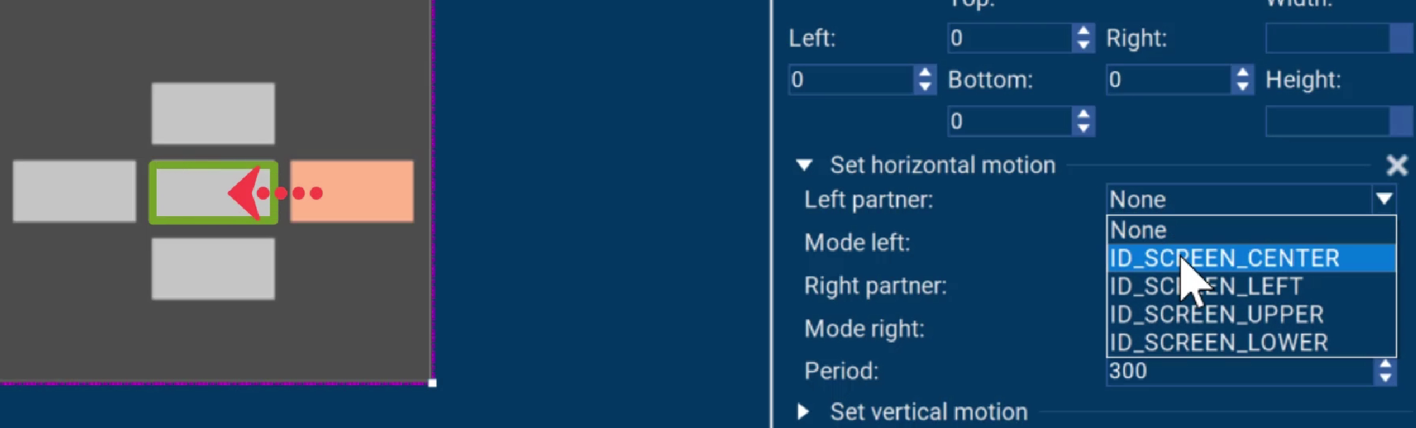Click the Left margin input field
This screenshot has height=428, width=1416.
(850, 80)
